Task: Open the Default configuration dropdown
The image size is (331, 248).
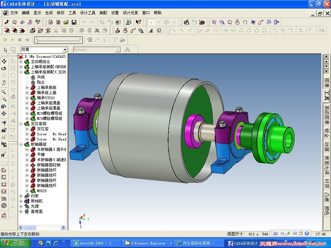Action: (x=118, y=49)
